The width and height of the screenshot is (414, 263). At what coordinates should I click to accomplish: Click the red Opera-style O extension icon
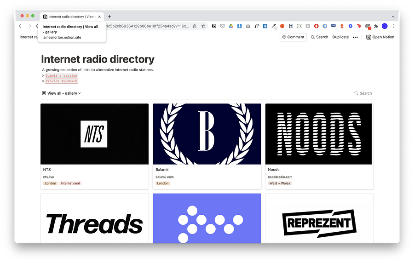click(x=316, y=26)
